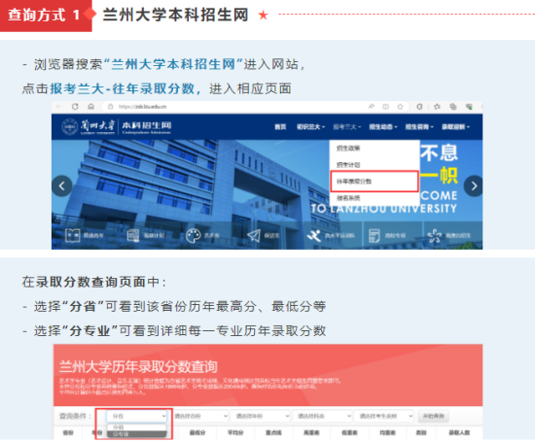The width and height of the screenshot is (535, 442).
Task: Click the browser home icon
Action: [x=90, y=107]
